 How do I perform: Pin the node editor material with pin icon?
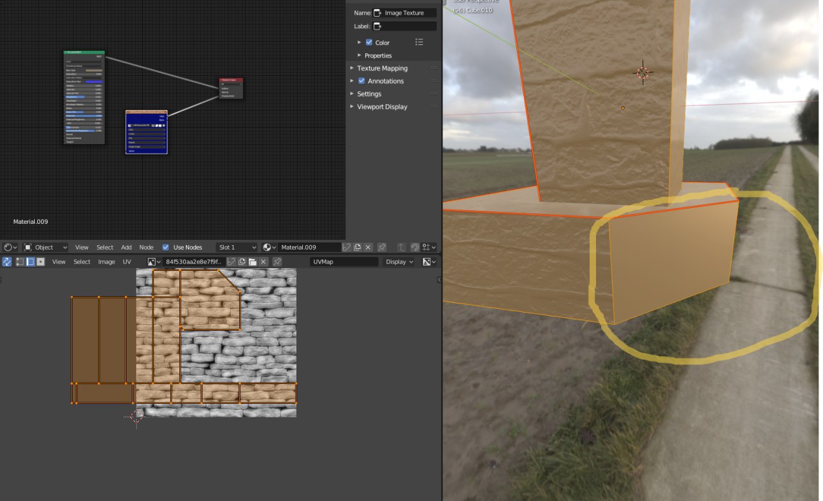(x=382, y=247)
